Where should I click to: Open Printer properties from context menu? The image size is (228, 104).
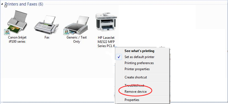pyautogui.click(x=137, y=69)
